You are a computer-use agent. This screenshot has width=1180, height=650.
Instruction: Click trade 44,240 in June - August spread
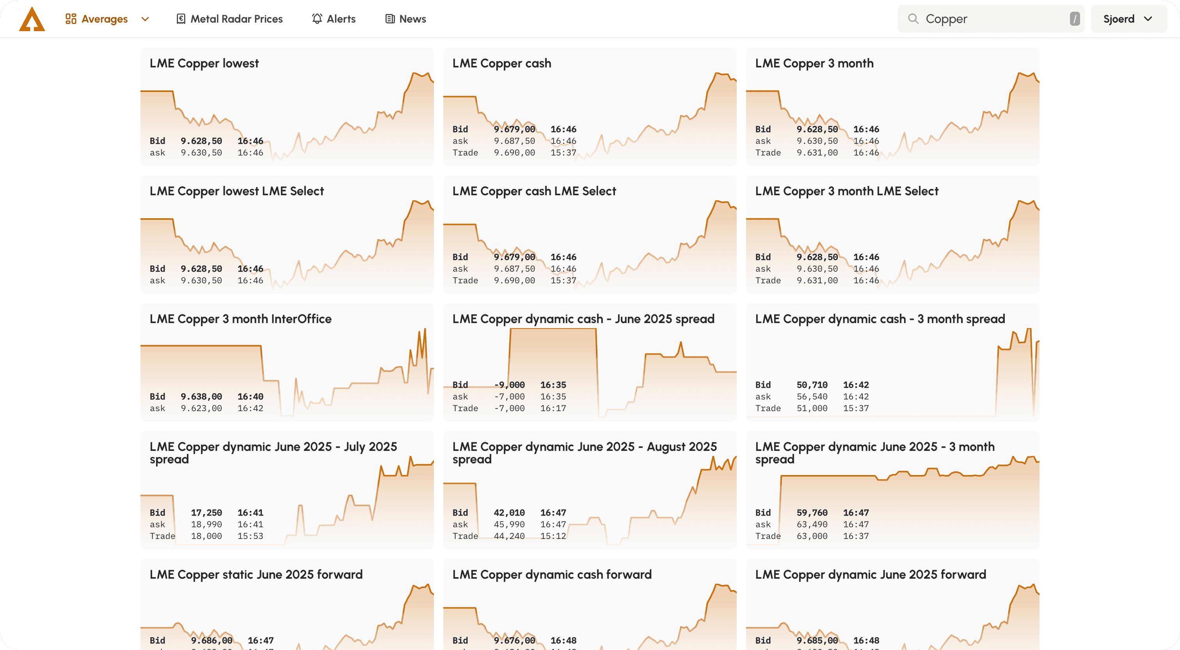pos(509,536)
